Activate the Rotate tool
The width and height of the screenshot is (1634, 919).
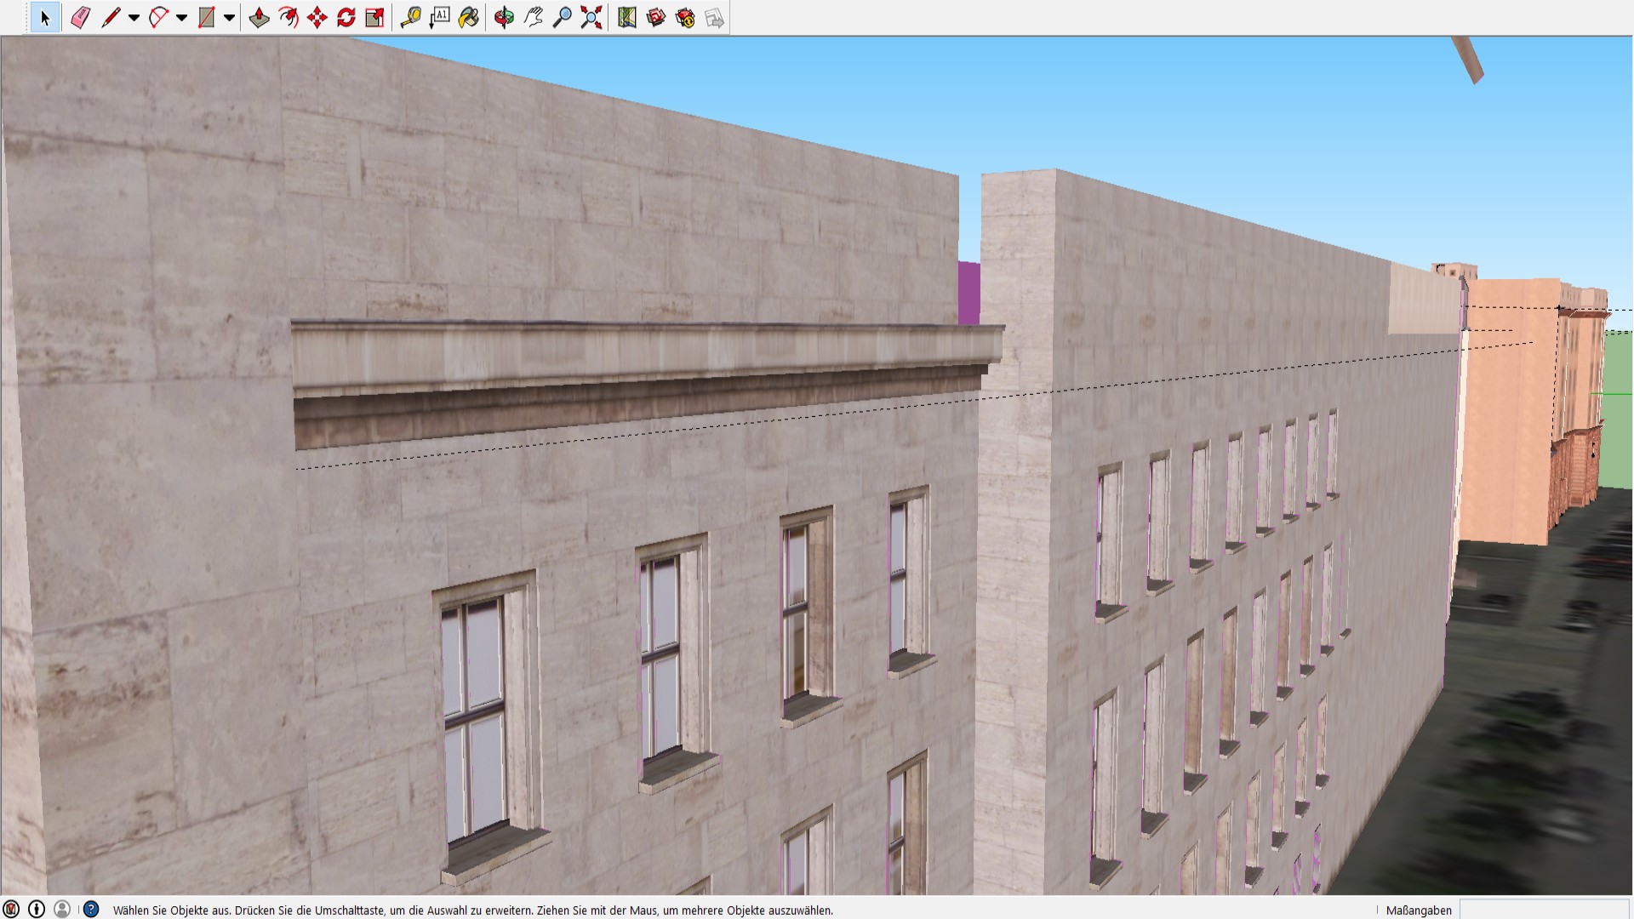click(x=346, y=18)
